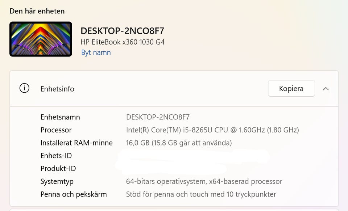Image resolution: width=348 pixels, height=211 pixels.
Task: Select the 64-bitars operativsystem value text
Action: (x=204, y=181)
